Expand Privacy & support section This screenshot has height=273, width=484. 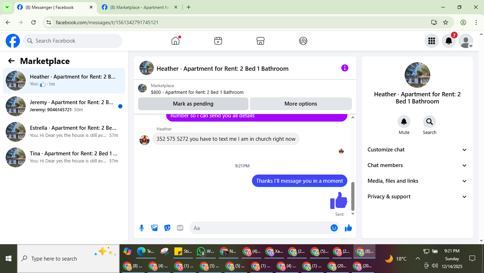point(417,197)
